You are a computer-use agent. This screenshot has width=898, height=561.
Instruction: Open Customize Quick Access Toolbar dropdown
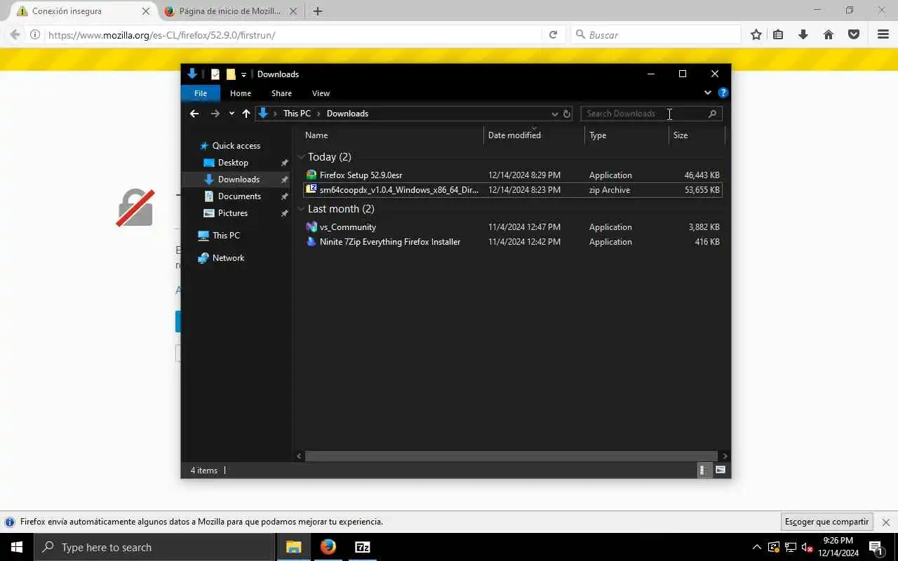(243, 74)
